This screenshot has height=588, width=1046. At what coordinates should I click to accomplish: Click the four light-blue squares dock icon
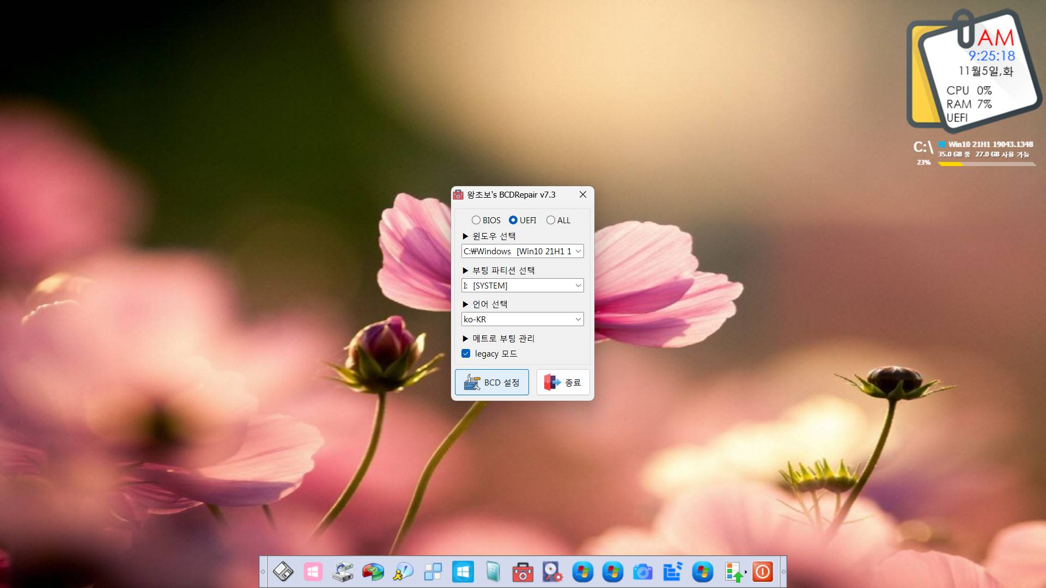point(433,572)
